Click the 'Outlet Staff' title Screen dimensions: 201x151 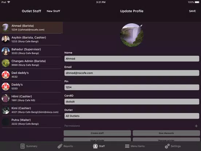(x=31, y=11)
